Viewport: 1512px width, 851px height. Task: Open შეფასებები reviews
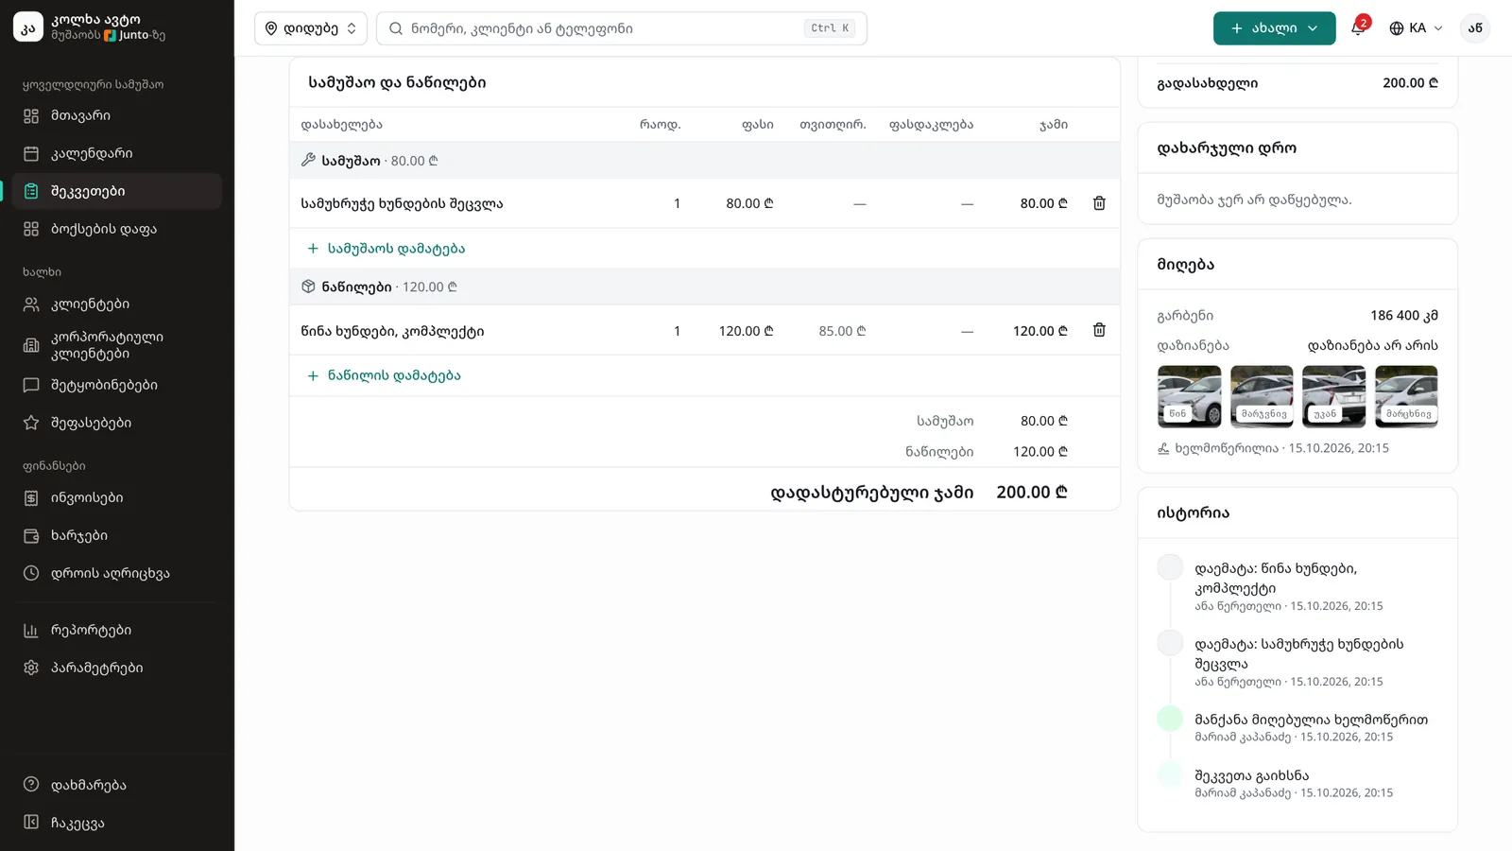[117, 423]
